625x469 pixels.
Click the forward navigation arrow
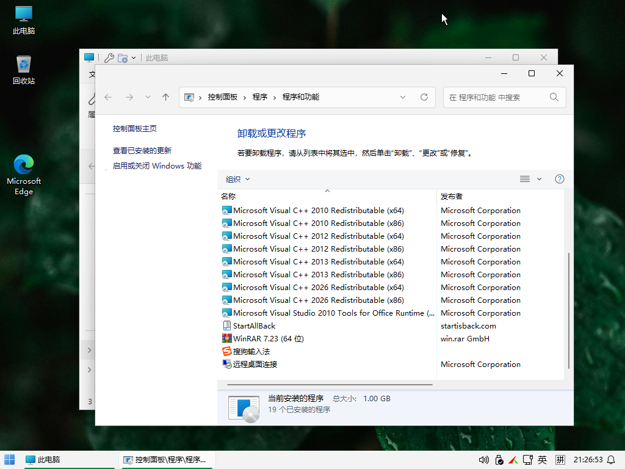pyautogui.click(x=129, y=97)
